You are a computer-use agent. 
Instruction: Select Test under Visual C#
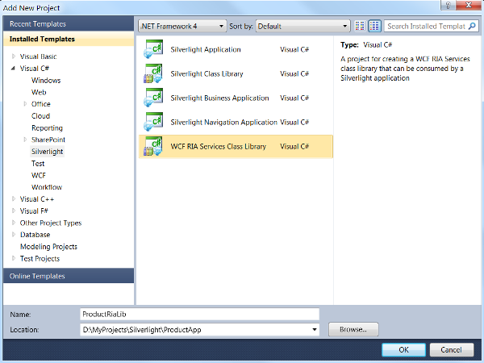pyautogui.click(x=38, y=163)
